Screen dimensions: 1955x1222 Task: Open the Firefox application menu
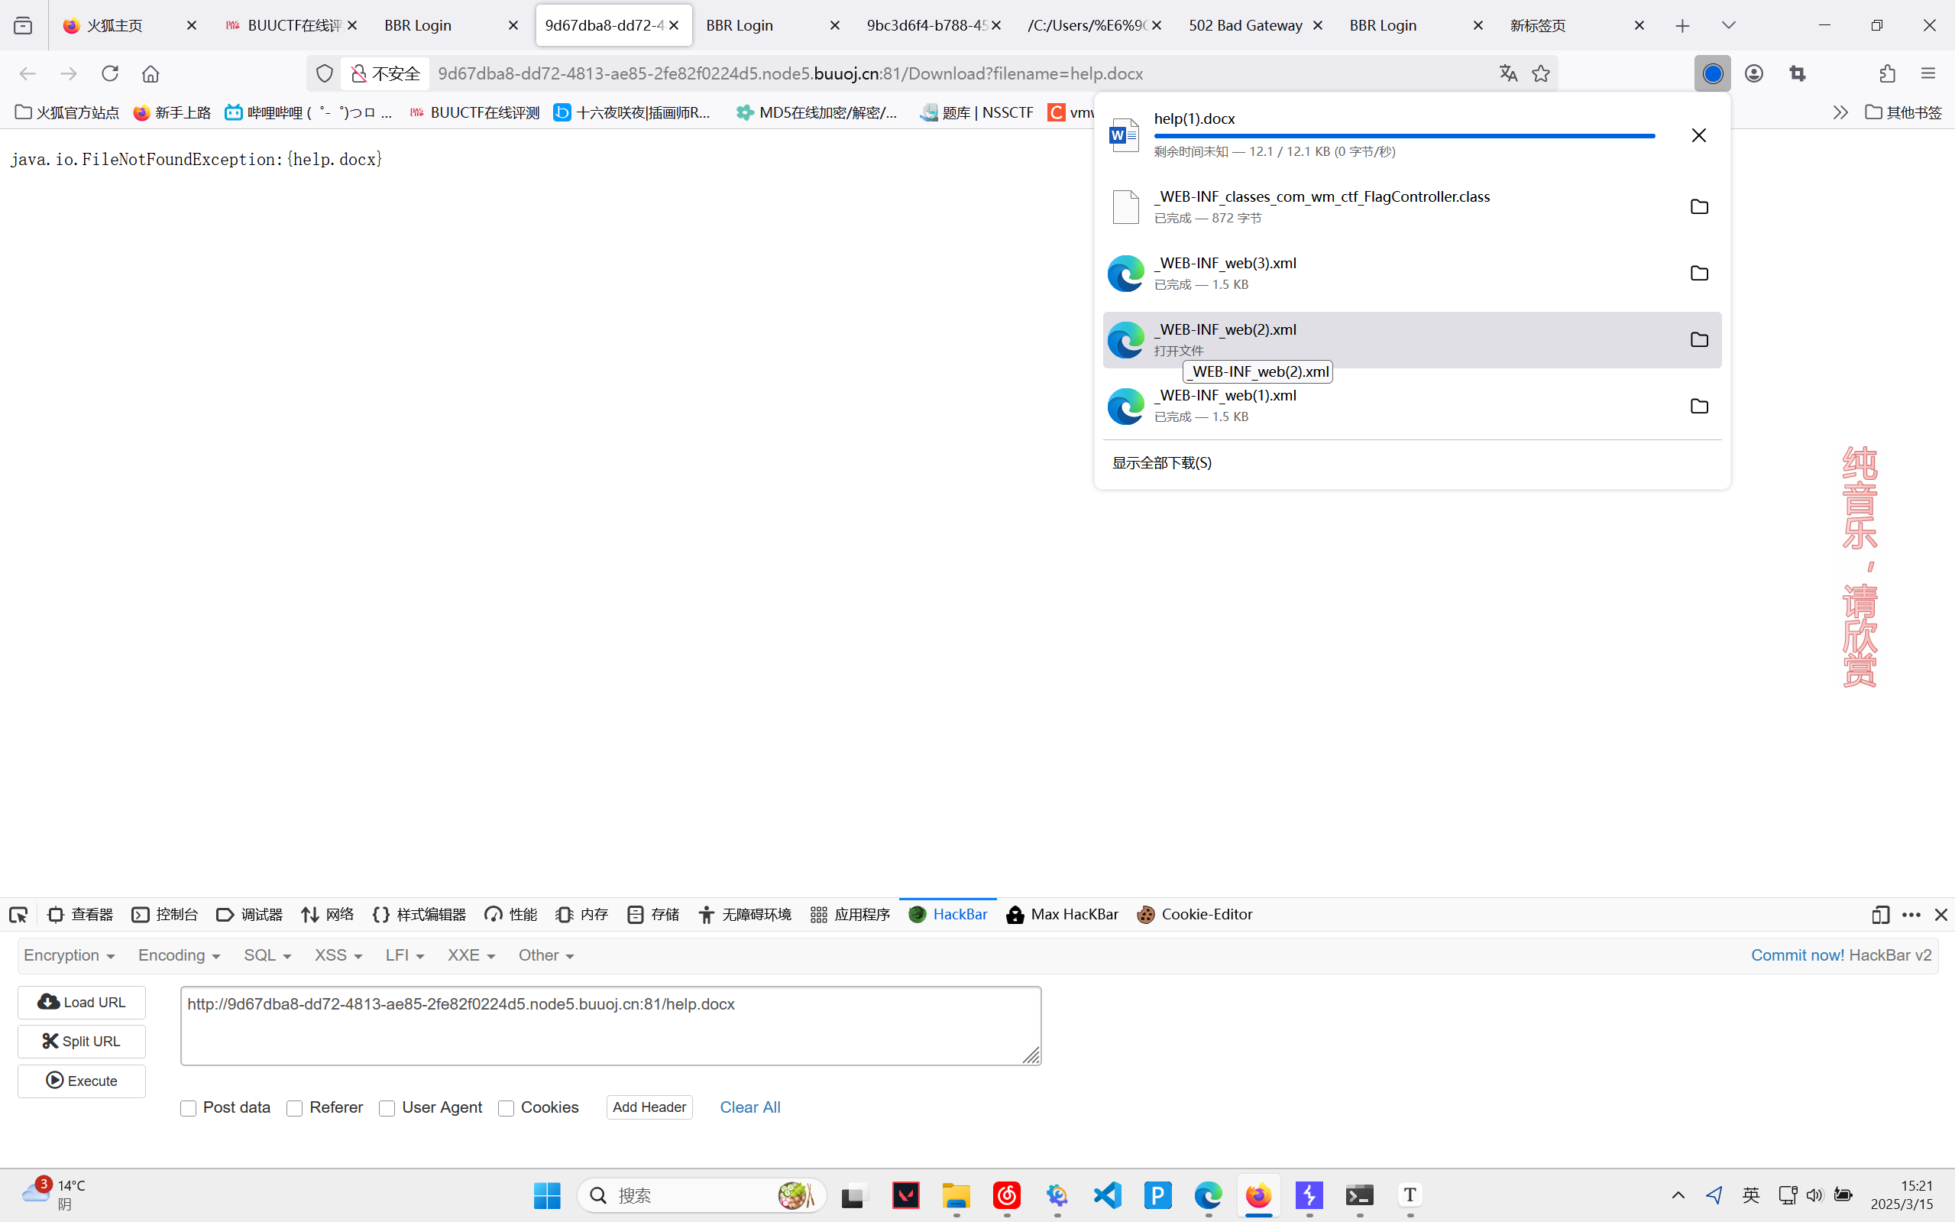click(x=1928, y=73)
